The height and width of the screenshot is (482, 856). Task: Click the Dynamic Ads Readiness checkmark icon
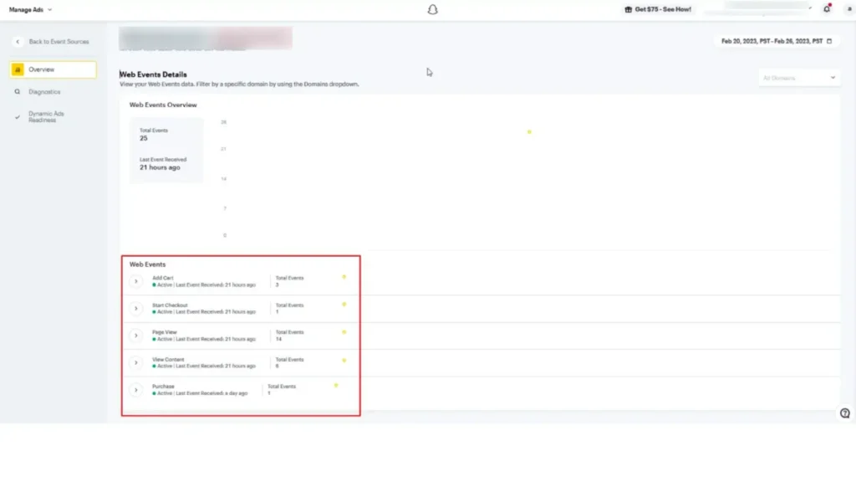coord(18,116)
